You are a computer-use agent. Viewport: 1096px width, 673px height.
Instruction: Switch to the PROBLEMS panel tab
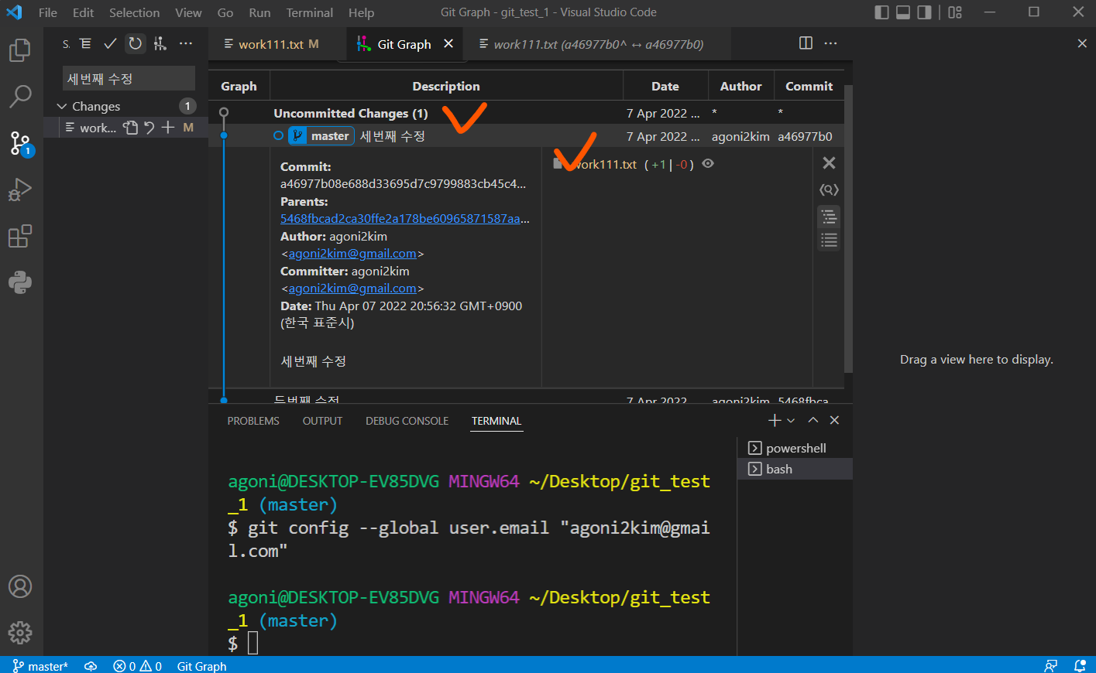click(253, 421)
